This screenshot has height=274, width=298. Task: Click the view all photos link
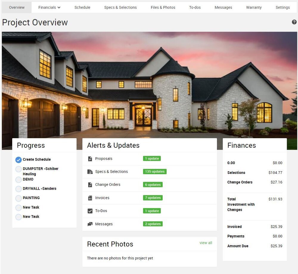tap(206, 243)
